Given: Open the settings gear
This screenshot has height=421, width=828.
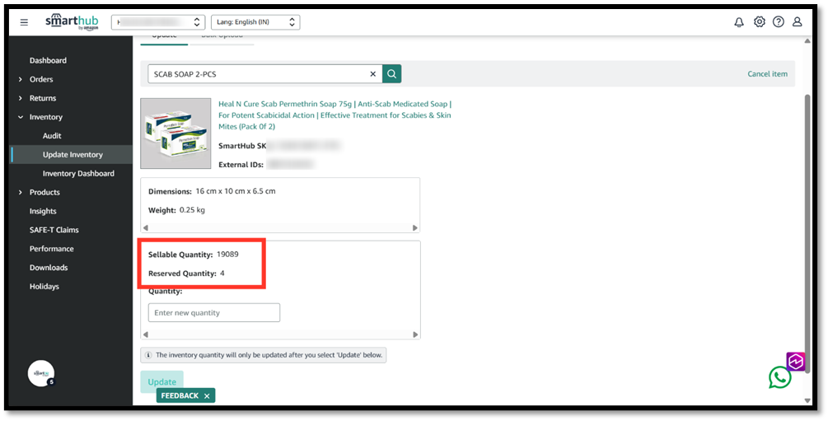Looking at the screenshot, I should pyautogui.click(x=759, y=22).
